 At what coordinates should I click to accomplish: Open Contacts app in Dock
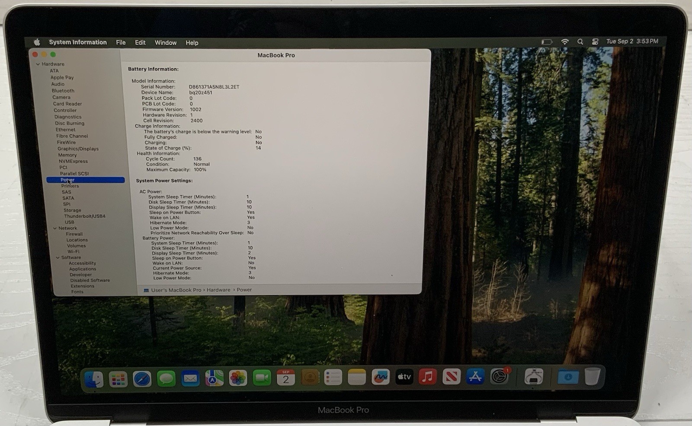(310, 378)
